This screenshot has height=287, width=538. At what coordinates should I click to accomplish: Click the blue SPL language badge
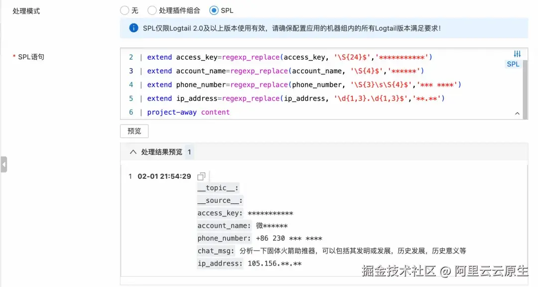pyautogui.click(x=513, y=64)
